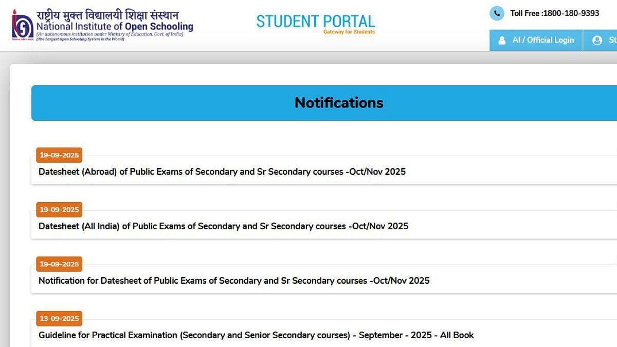The image size is (617, 347).
Task: Click date badge above Notification for Datesheet
Action: pos(59,264)
